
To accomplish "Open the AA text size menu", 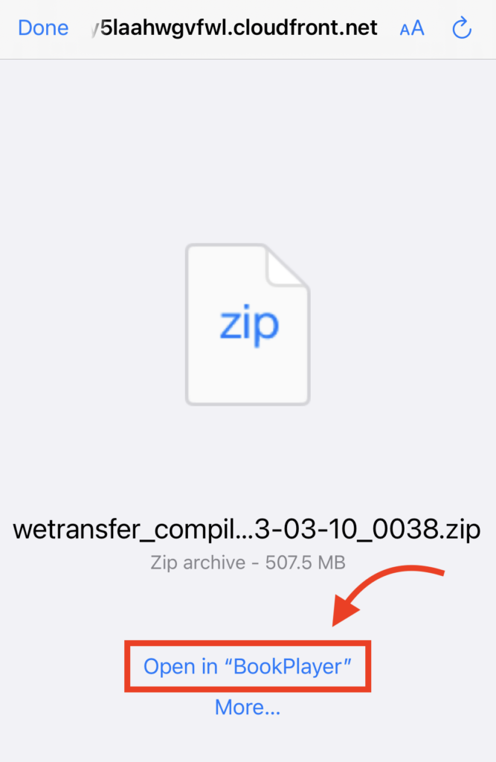I will [x=412, y=28].
